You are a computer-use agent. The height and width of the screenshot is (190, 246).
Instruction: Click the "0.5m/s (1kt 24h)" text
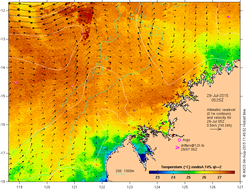[x=219, y=125]
